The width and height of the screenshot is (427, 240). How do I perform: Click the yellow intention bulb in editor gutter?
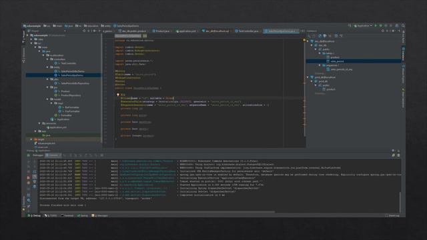[118, 95]
